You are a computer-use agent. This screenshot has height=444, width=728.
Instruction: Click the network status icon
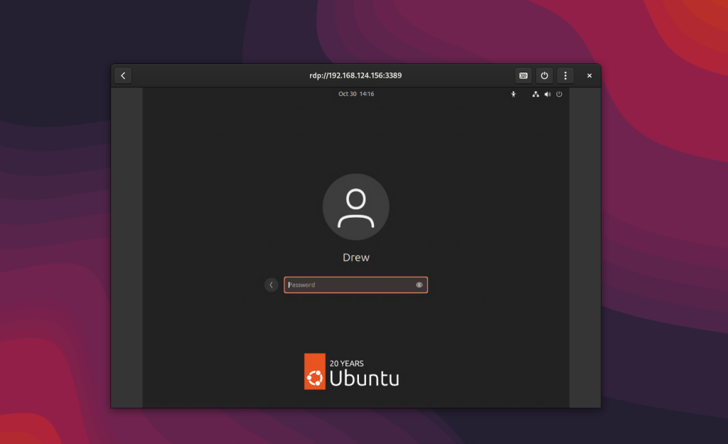535,95
